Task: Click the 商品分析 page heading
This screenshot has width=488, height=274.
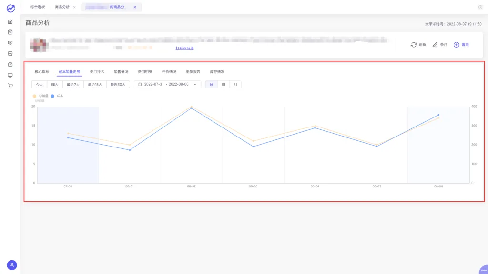Action: pos(38,23)
